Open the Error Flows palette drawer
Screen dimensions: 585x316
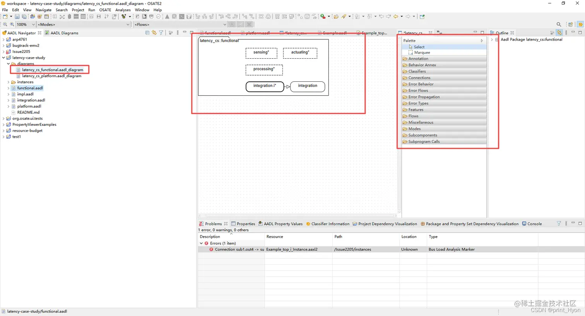point(444,90)
